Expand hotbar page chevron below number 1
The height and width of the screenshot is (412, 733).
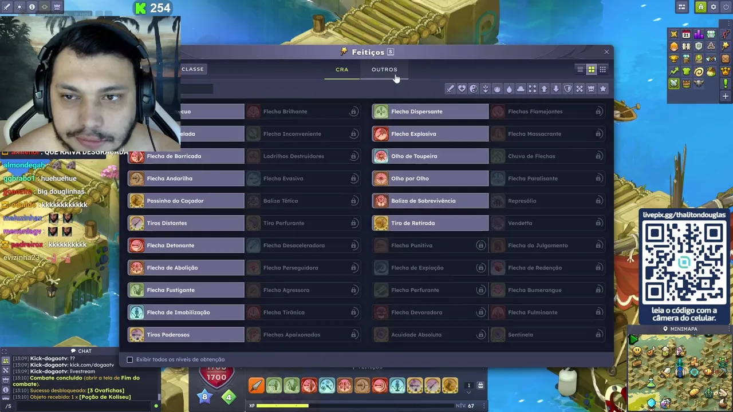[468, 393]
